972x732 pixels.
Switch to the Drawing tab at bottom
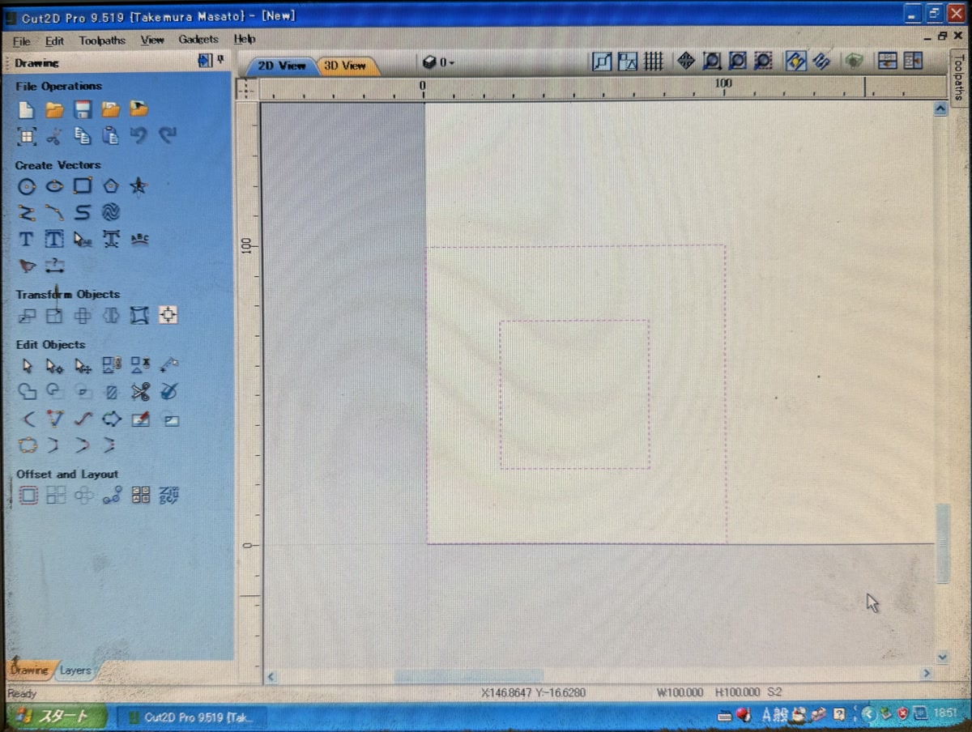coord(29,670)
